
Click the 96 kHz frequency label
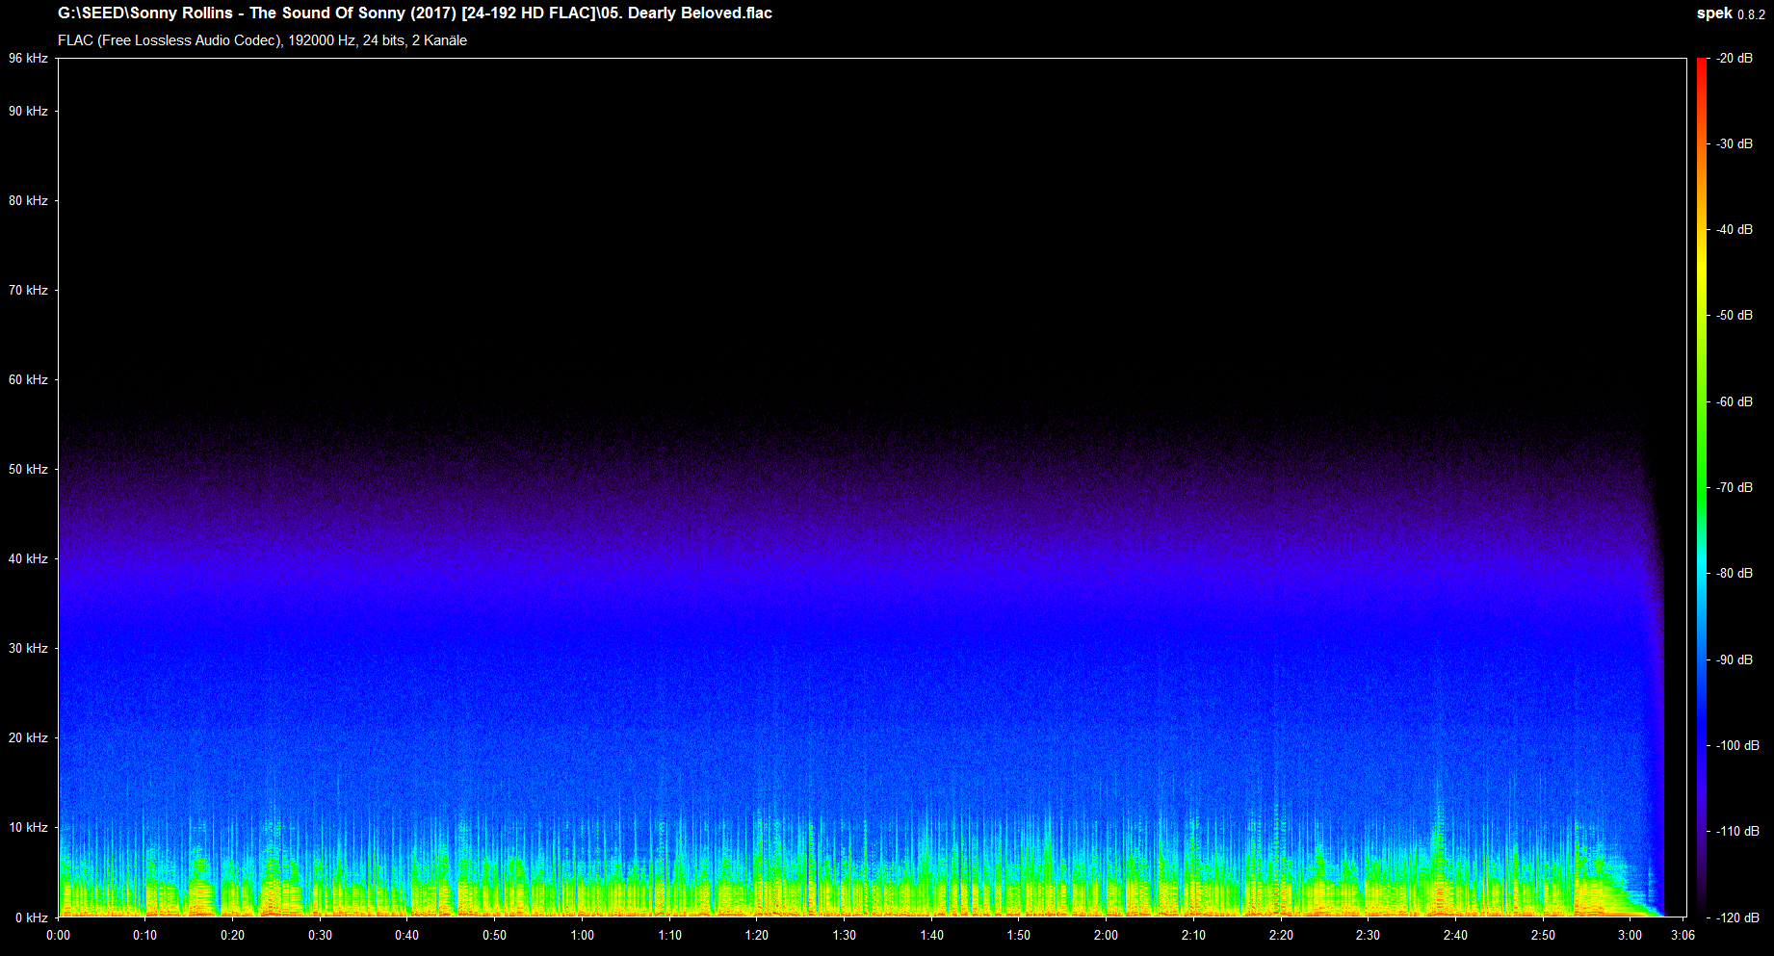pos(29,59)
